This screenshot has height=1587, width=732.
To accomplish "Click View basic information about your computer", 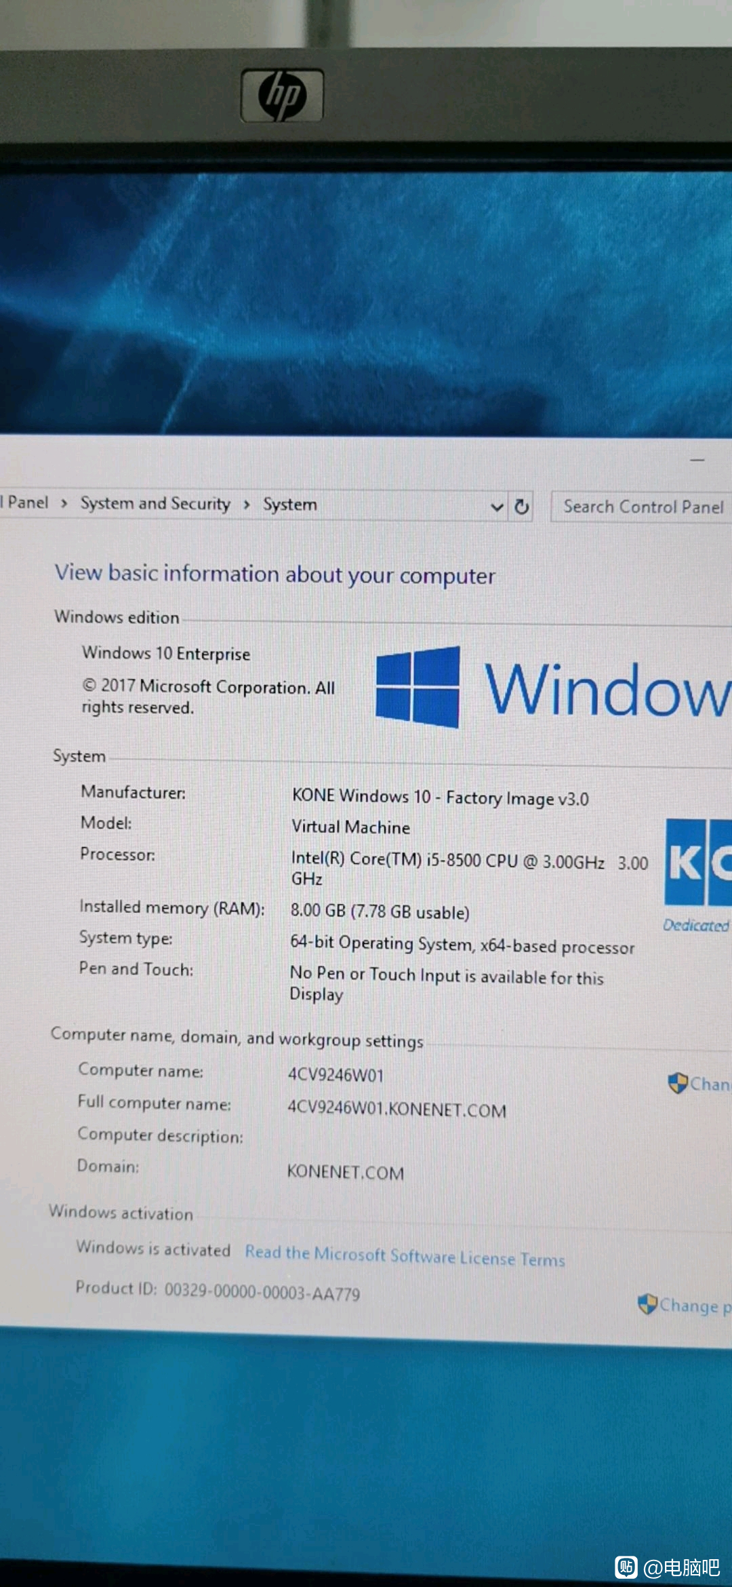I will coord(275,574).
